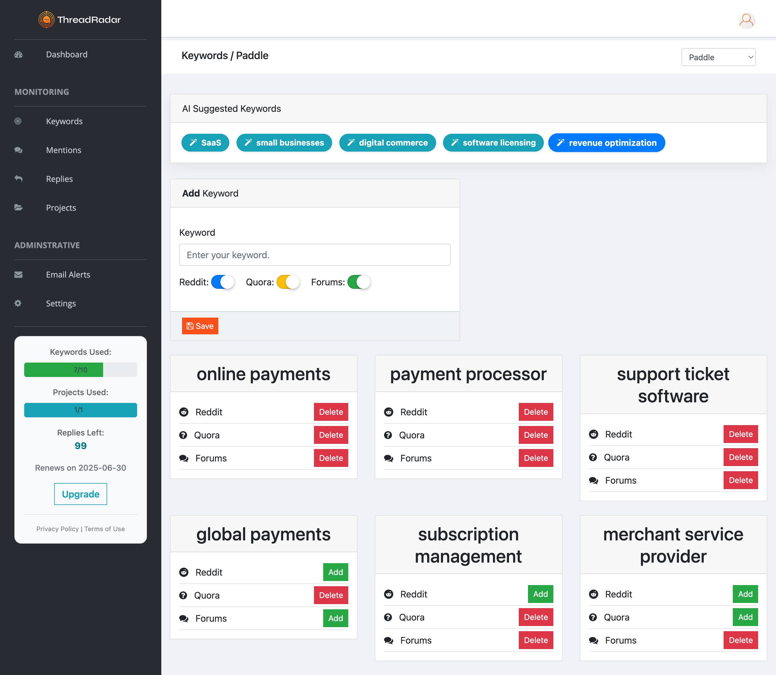Click the Settings gear icon in sidebar
The width and height of the screenshot is (776, 675).
point(18,303)
